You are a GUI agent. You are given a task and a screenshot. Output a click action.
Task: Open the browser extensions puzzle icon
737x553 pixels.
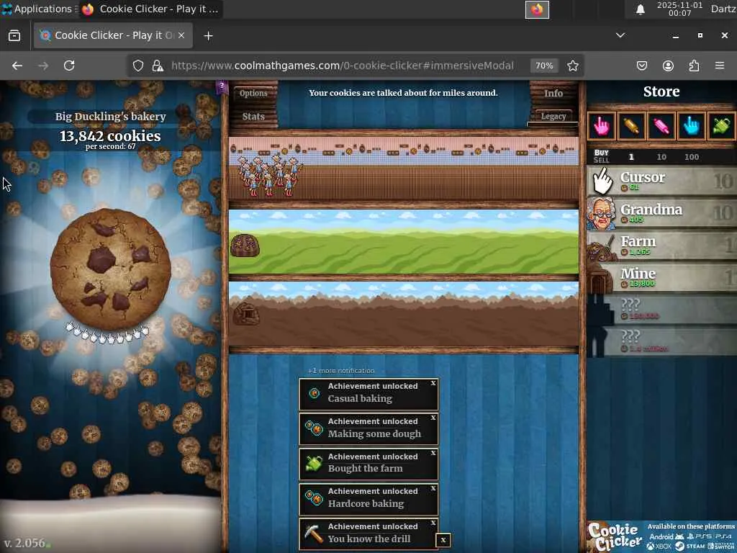pos(694,66)
